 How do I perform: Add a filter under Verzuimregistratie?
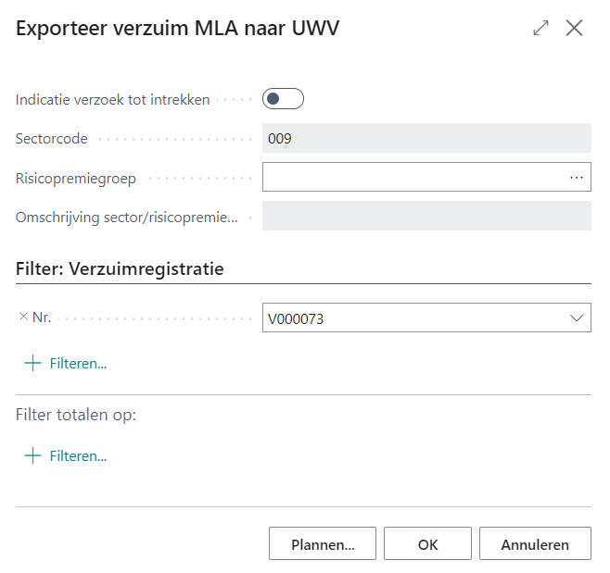(x=66, y=364)
